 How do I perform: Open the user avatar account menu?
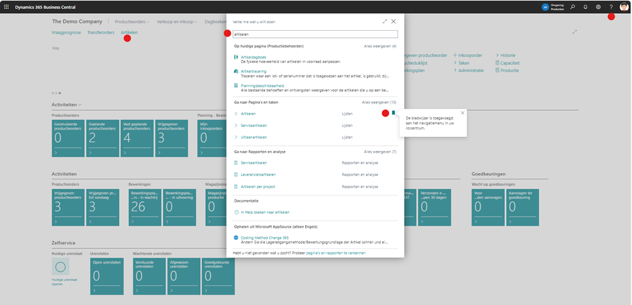624,7
